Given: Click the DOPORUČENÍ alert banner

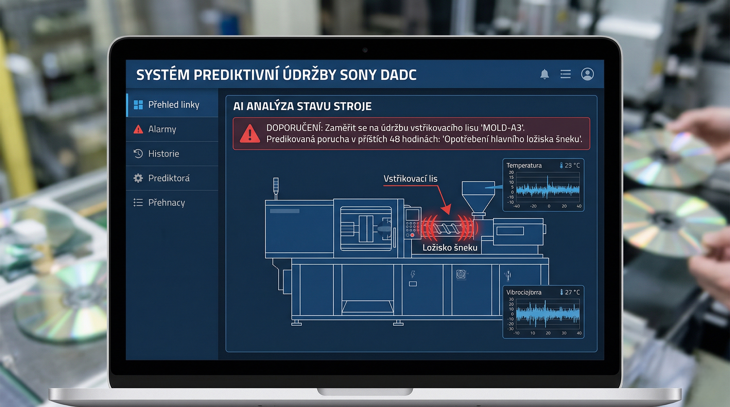Looking at the screenshot, I should click(411, 134).
